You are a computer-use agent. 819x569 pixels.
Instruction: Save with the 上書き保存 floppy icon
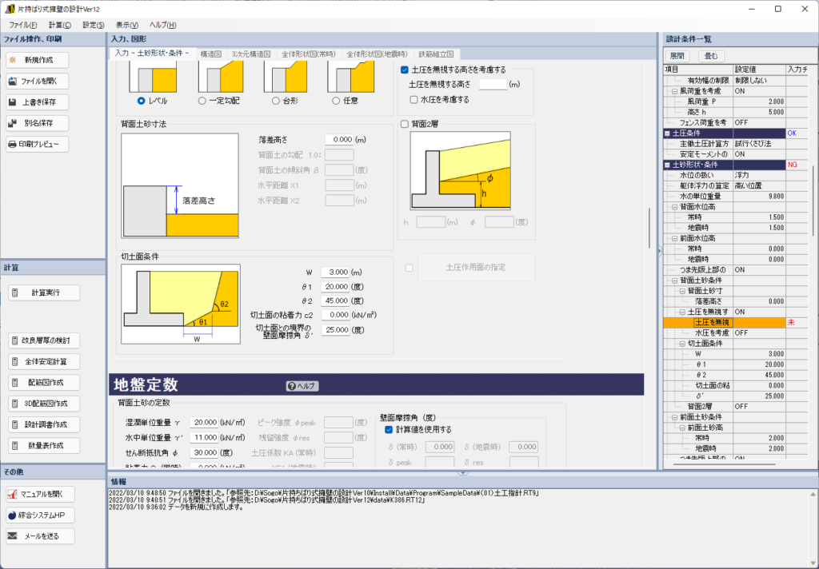click(x=37, y=101)
